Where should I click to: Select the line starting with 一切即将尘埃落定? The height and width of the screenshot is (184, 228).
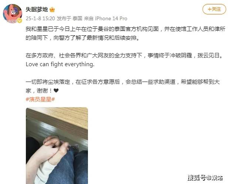(x=123, y=82)
